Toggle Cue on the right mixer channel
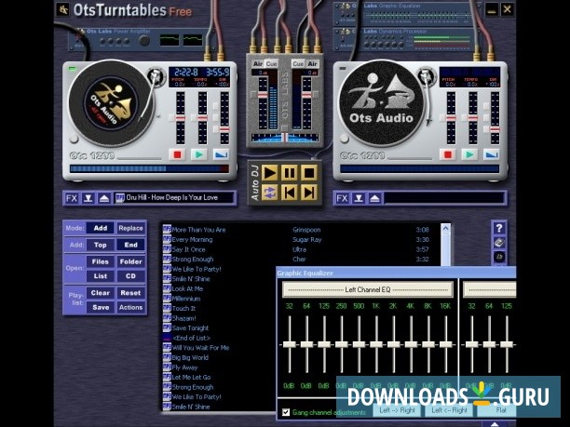Viewport: 570px width, 427px height. [298, 64]
